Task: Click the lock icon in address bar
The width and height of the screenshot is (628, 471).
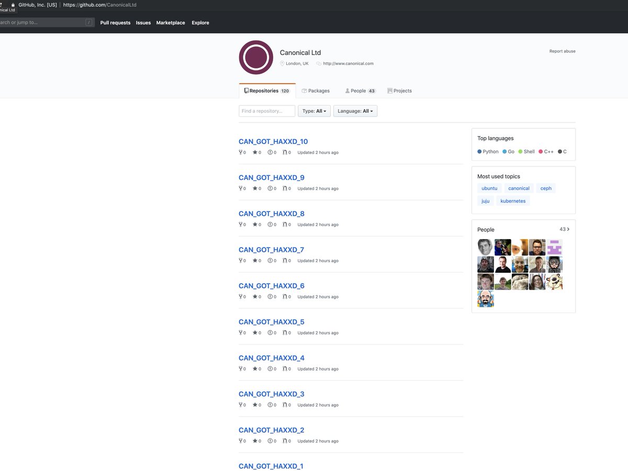Action: [13, 5]
